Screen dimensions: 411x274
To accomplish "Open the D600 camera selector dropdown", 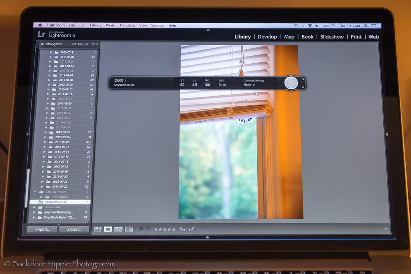I will [120, 81].
